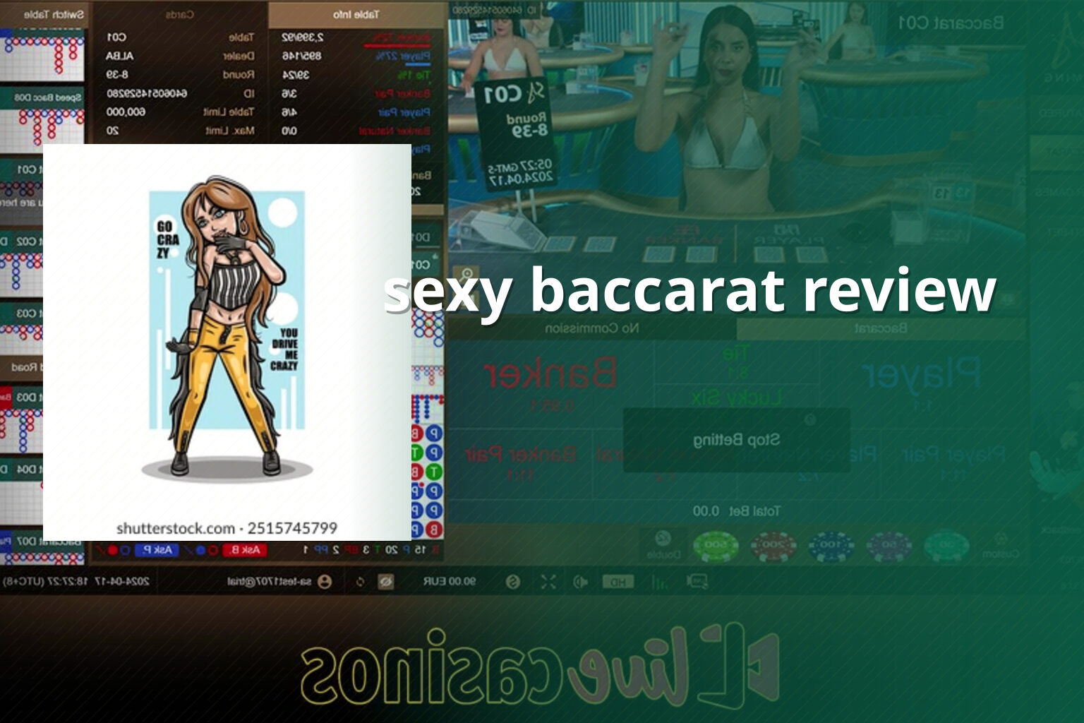This screenshot has width=1084, height=723.
Task: Click the sa-test account name
Action: (270, 582)
